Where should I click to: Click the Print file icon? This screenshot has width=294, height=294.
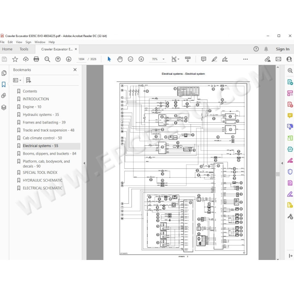(x=36, y=59)
